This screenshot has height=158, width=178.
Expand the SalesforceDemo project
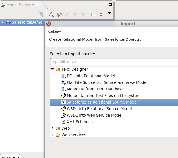[3, 22]
